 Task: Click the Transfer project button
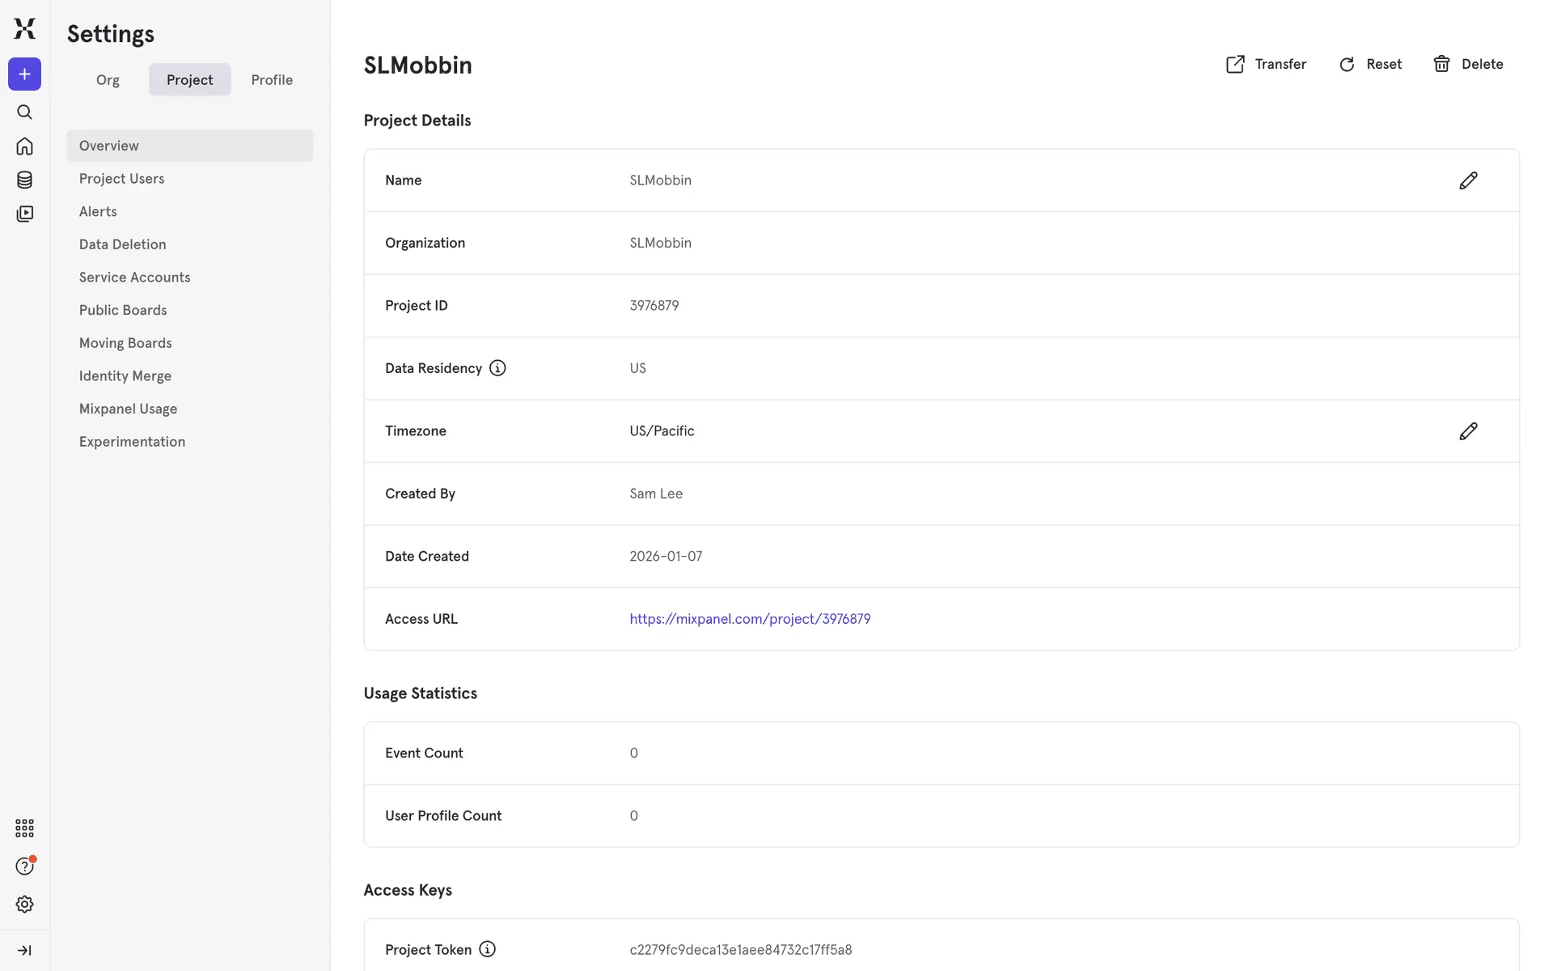coord(1266,64)
